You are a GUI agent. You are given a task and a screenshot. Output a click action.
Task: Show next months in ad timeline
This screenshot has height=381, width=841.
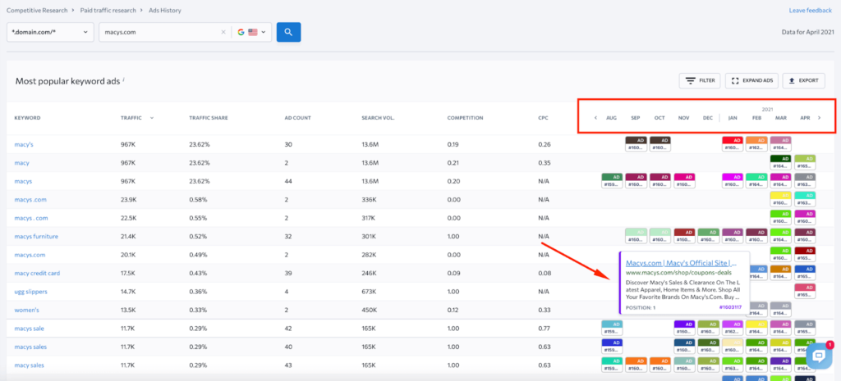coord(819,118)
